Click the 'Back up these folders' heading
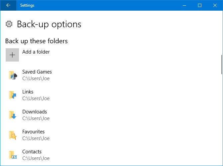This screenshot has width=223, height=166. (x=37, y=41)
